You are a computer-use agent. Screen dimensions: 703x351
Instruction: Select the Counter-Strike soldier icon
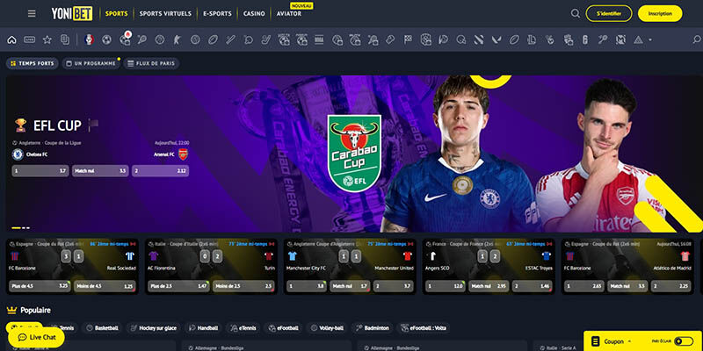pyautogui.click(x=178, y=39)
